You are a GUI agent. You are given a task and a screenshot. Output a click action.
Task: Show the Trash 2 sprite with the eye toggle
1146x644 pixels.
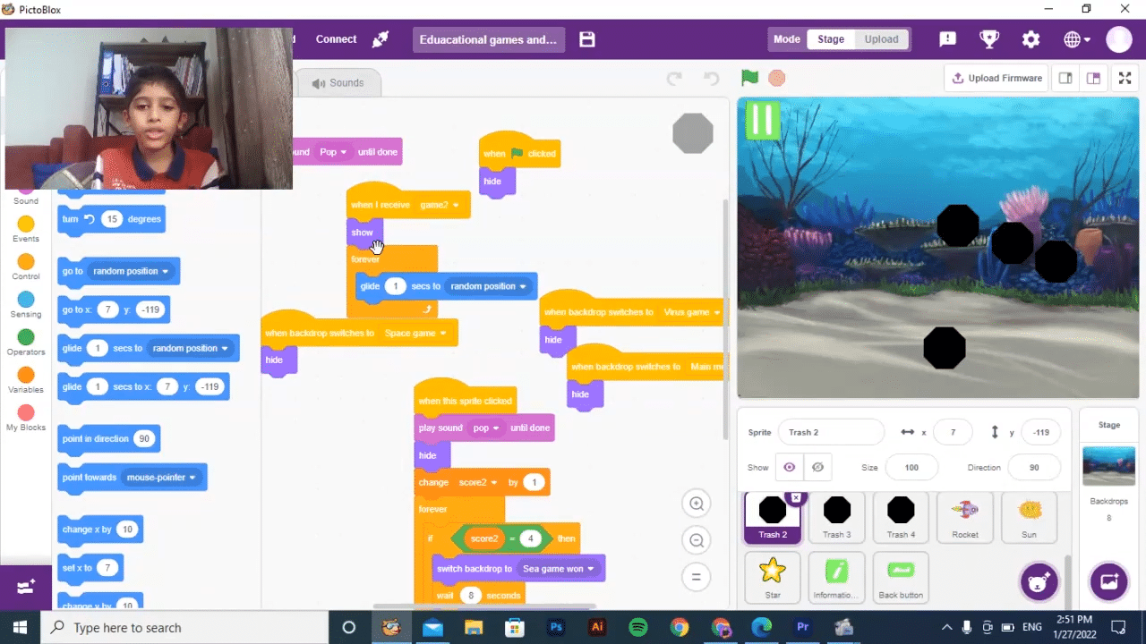click(x=789, y=467)
